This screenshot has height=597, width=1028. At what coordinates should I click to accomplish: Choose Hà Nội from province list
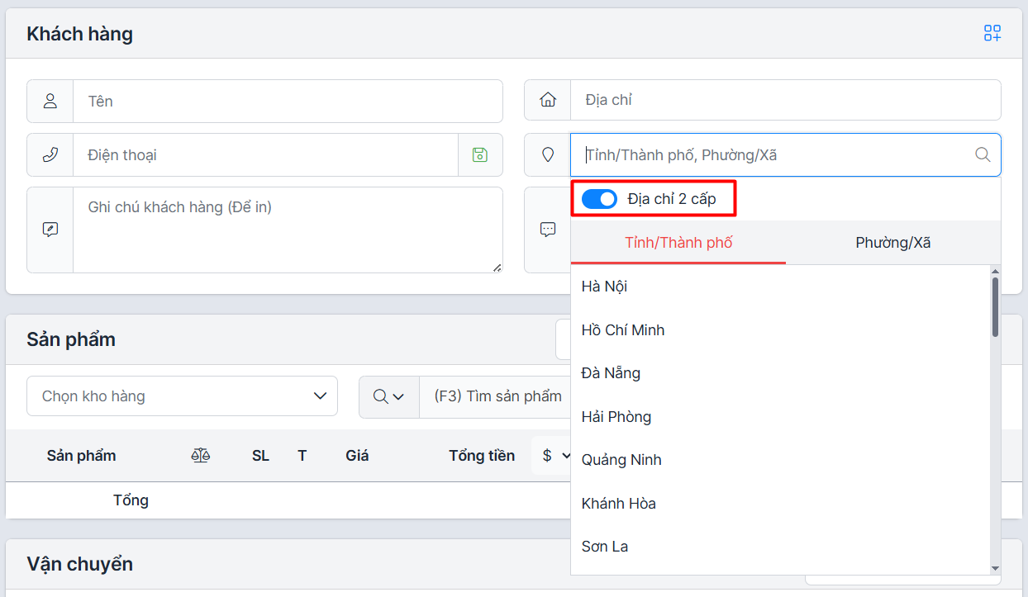604,287
